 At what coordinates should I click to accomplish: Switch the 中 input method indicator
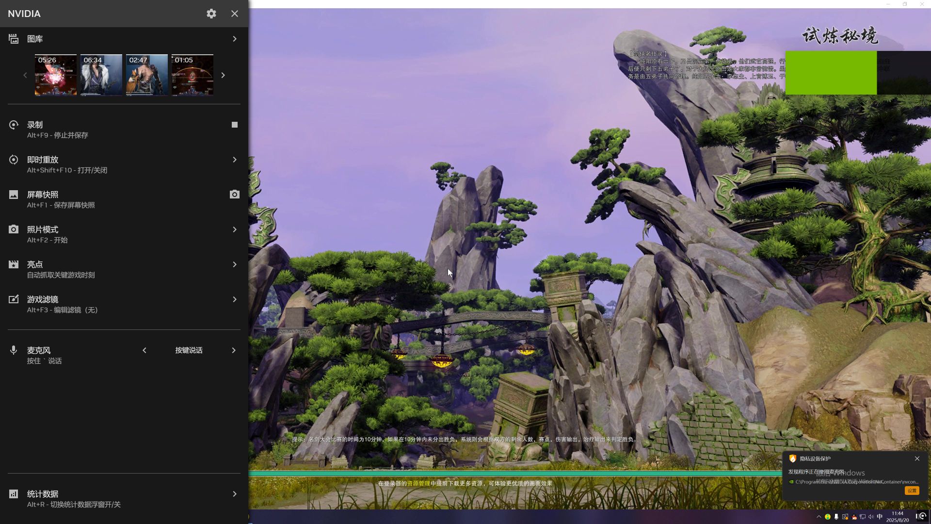click(x=880, y=517)
